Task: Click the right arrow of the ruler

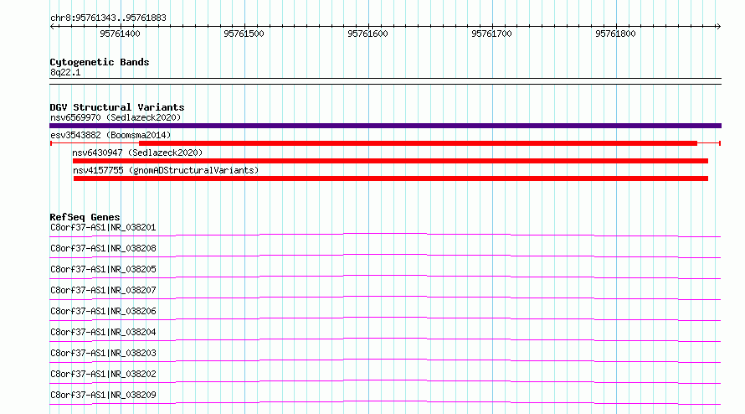Action: tap(718, 27)
